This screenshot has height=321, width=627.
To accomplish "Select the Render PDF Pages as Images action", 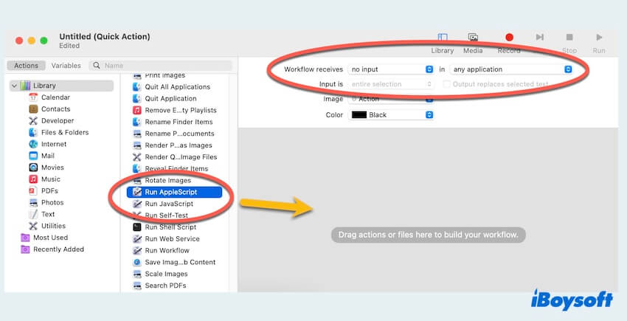I will click(x=174, y=145).
